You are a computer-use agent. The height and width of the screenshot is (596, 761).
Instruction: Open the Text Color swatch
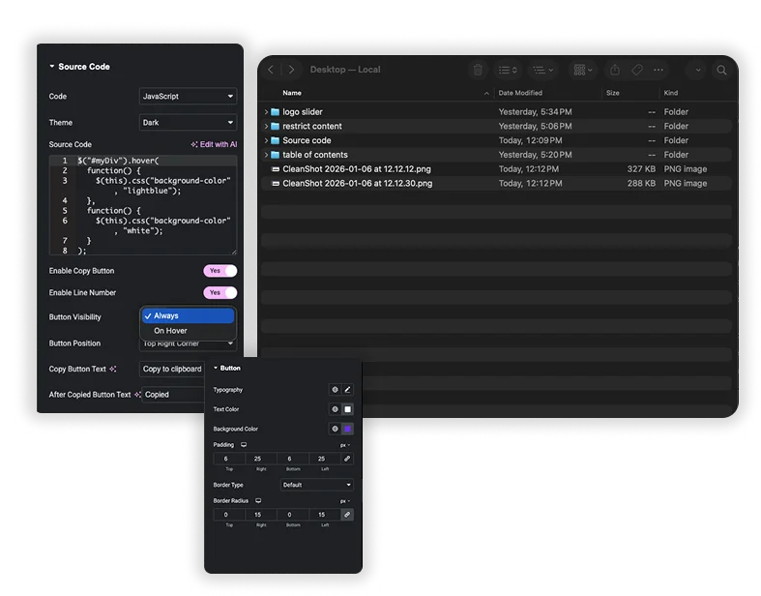coord(347,409)
